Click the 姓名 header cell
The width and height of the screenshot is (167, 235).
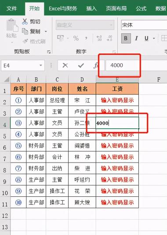[82, 89]
